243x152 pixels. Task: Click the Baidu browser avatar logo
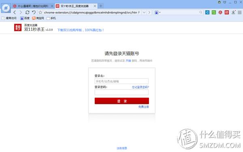pyautogui.click(x=6, y=8)
